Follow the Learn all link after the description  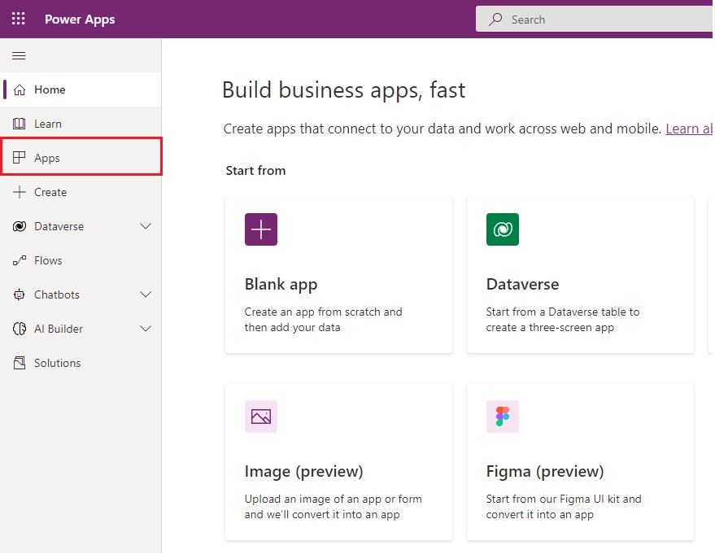pos(688,129)
